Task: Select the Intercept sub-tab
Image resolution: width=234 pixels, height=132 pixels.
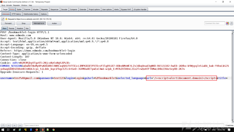Action: click(6, 14)
